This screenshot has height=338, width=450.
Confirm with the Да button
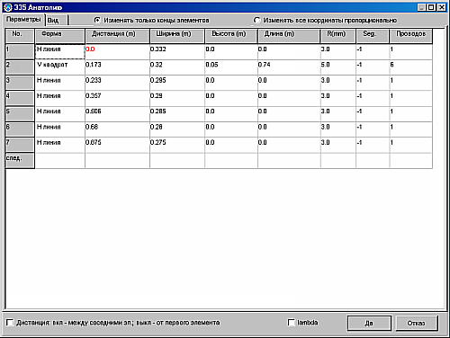point(369,323)
